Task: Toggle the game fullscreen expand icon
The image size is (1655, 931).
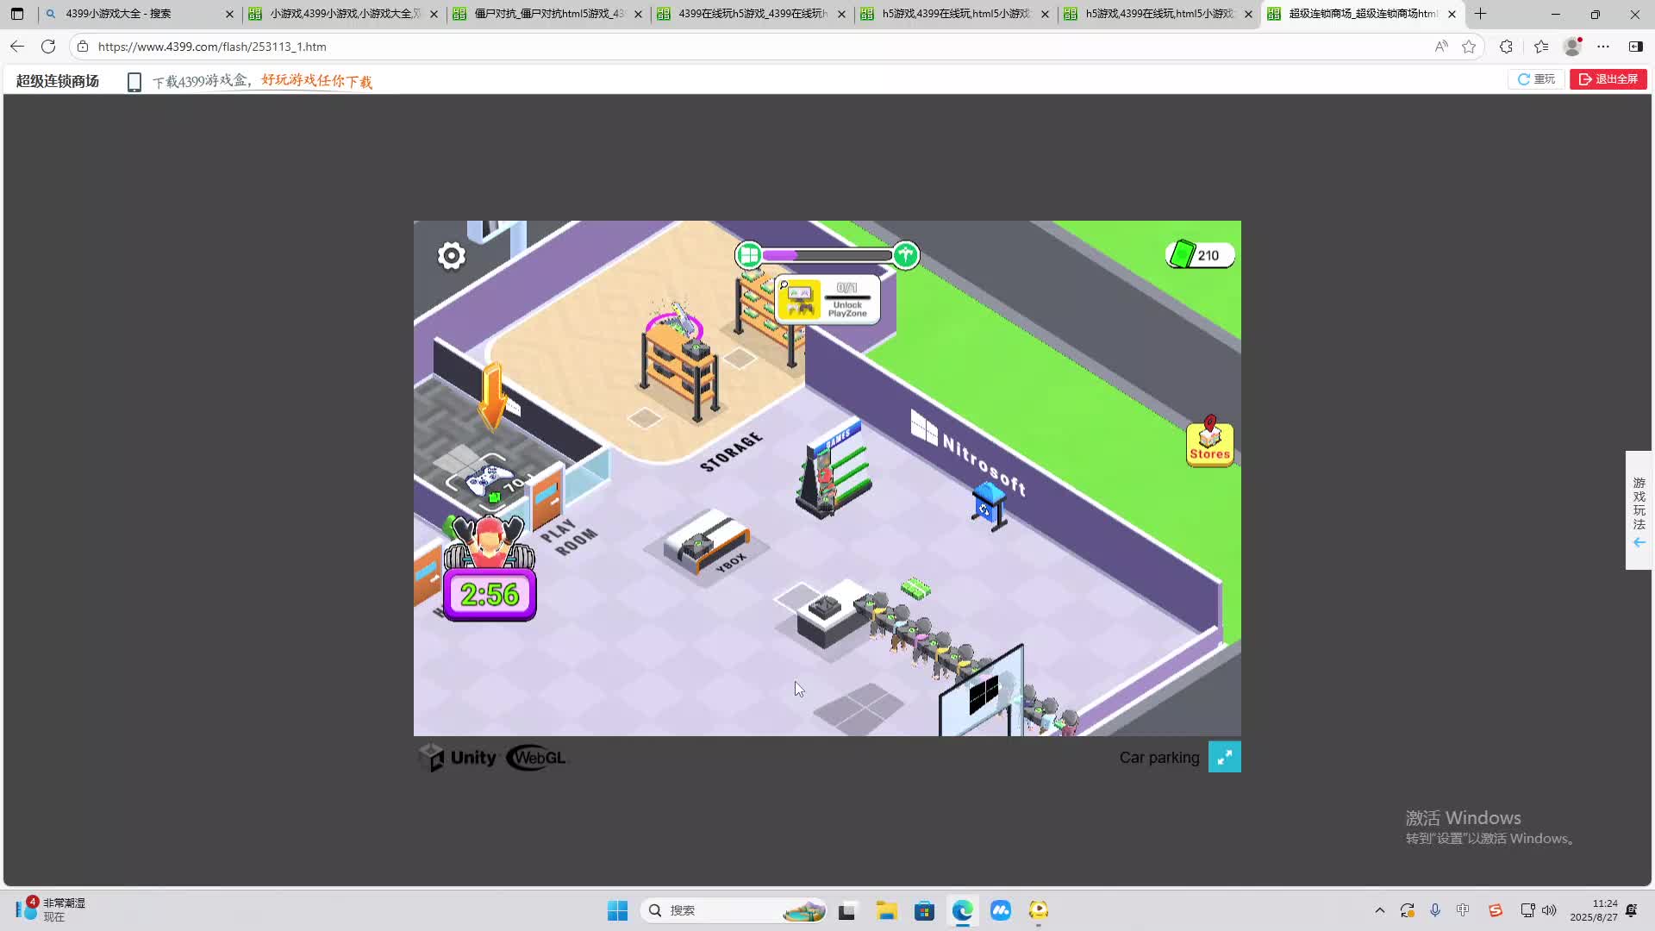Action: click(x=1224, y=757)
